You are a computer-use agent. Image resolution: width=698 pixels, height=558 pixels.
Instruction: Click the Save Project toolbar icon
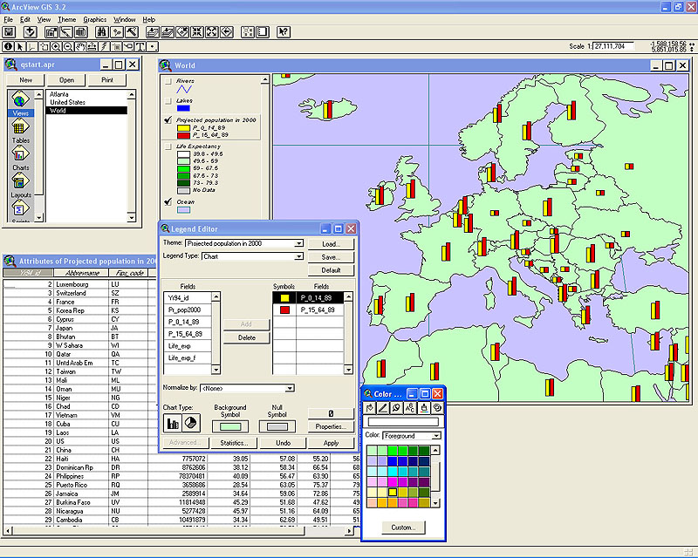[x=9, y=32]
